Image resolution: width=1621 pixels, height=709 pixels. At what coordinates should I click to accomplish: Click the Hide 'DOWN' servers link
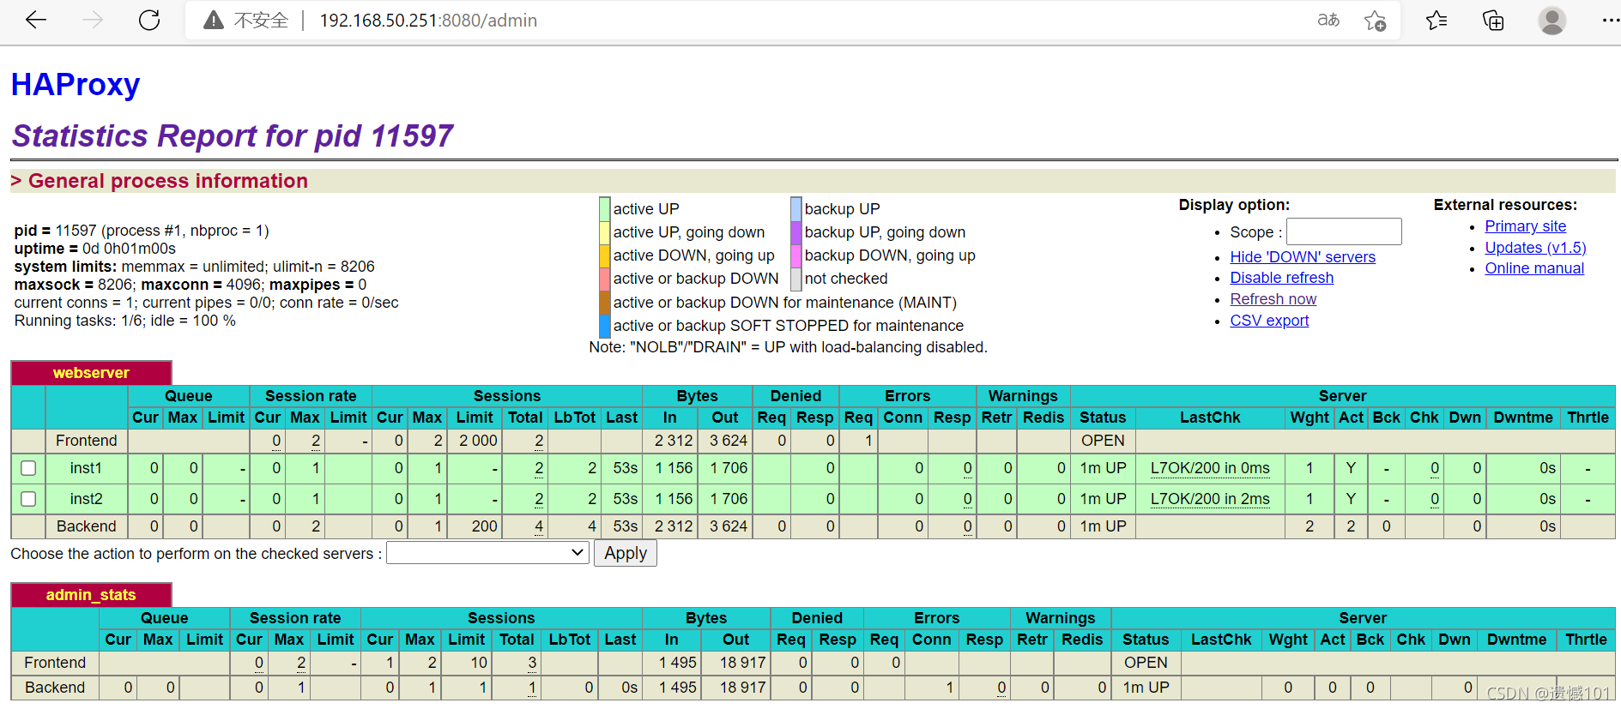point(1303,257)
